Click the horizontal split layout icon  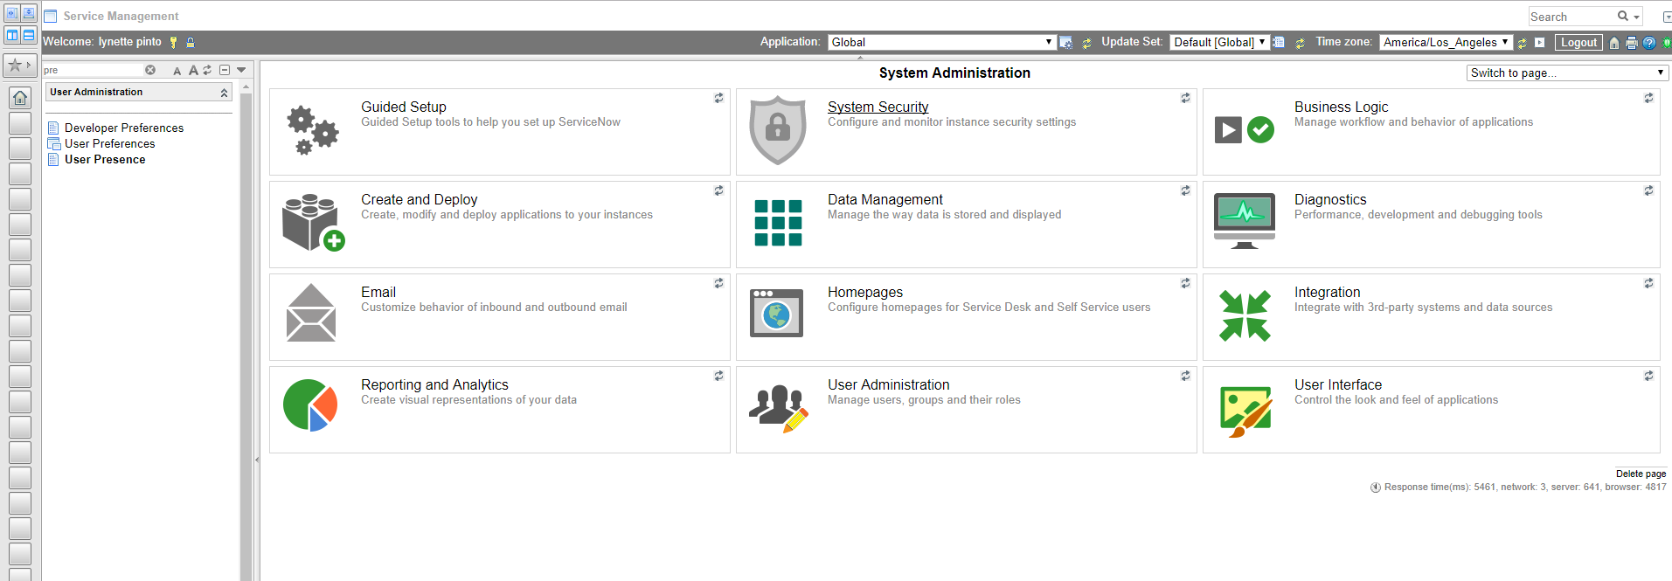point(29,36)
